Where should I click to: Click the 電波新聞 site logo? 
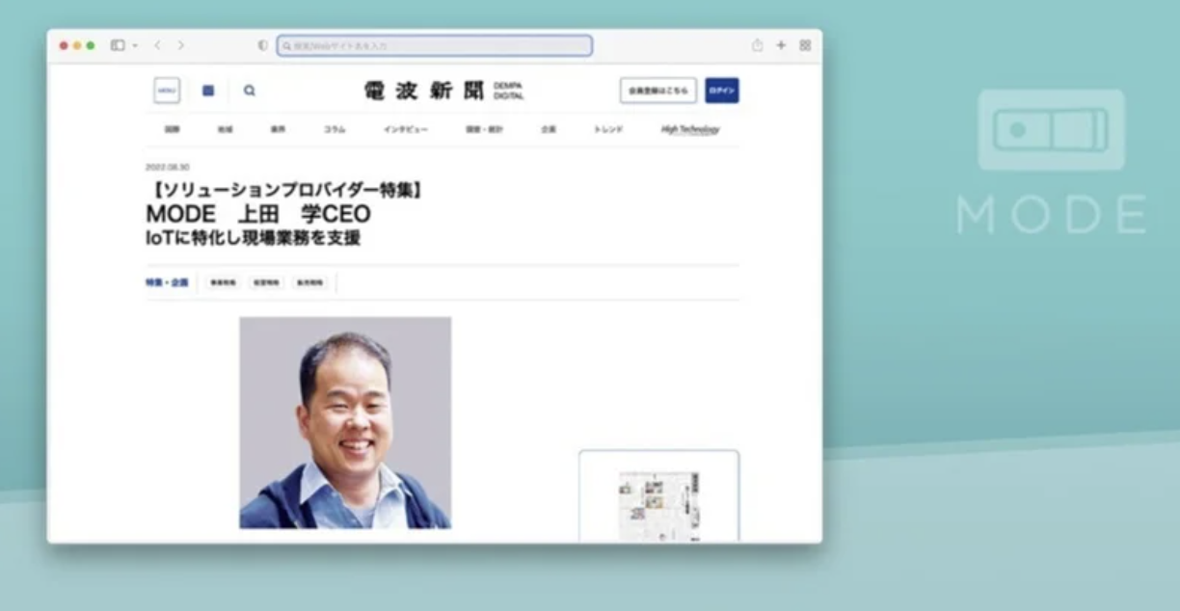[424, 91]
